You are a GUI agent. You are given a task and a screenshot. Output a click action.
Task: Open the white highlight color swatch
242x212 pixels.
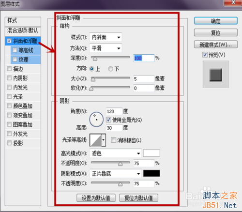(151, 153)
